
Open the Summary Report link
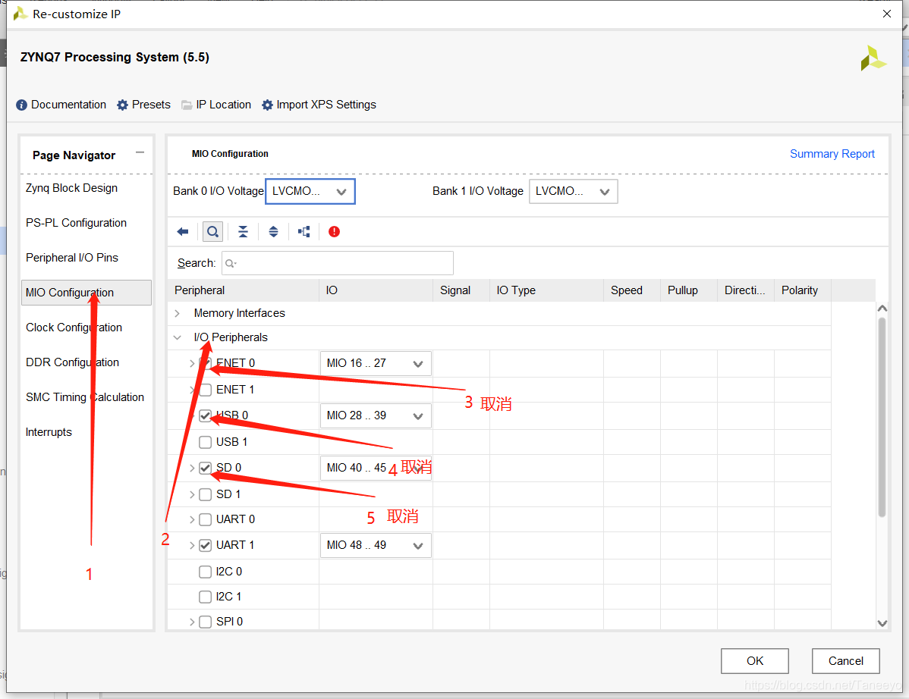(832, 154)
